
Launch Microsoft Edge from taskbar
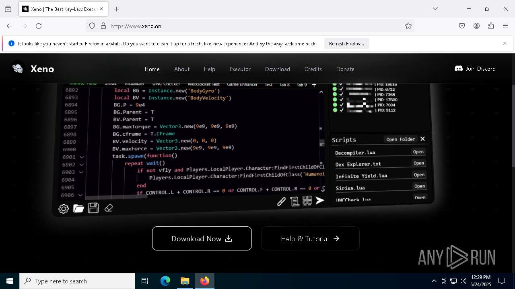pyautogui.click(x=165, y=281)
